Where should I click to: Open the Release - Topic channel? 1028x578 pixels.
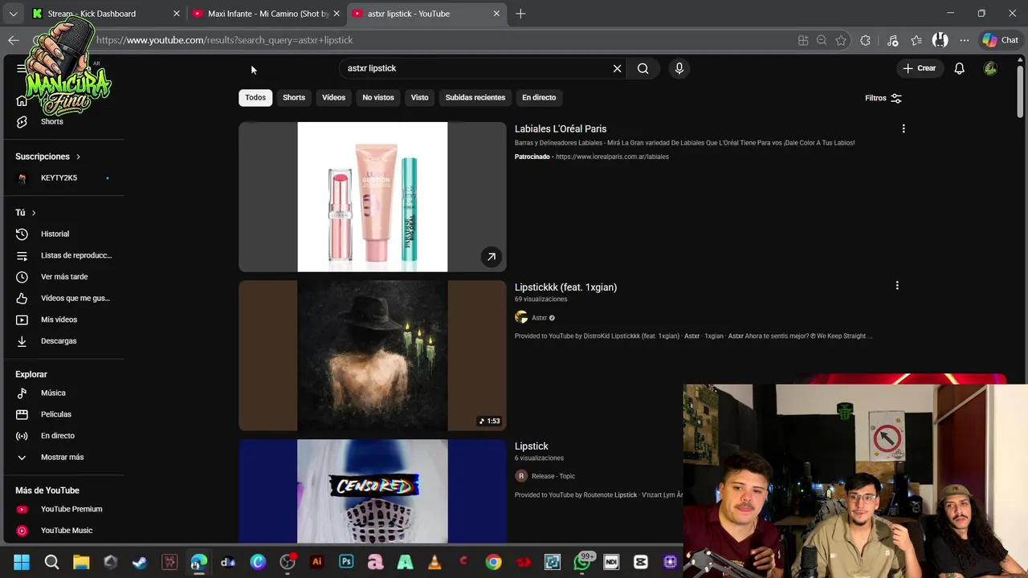pos(553,476)
